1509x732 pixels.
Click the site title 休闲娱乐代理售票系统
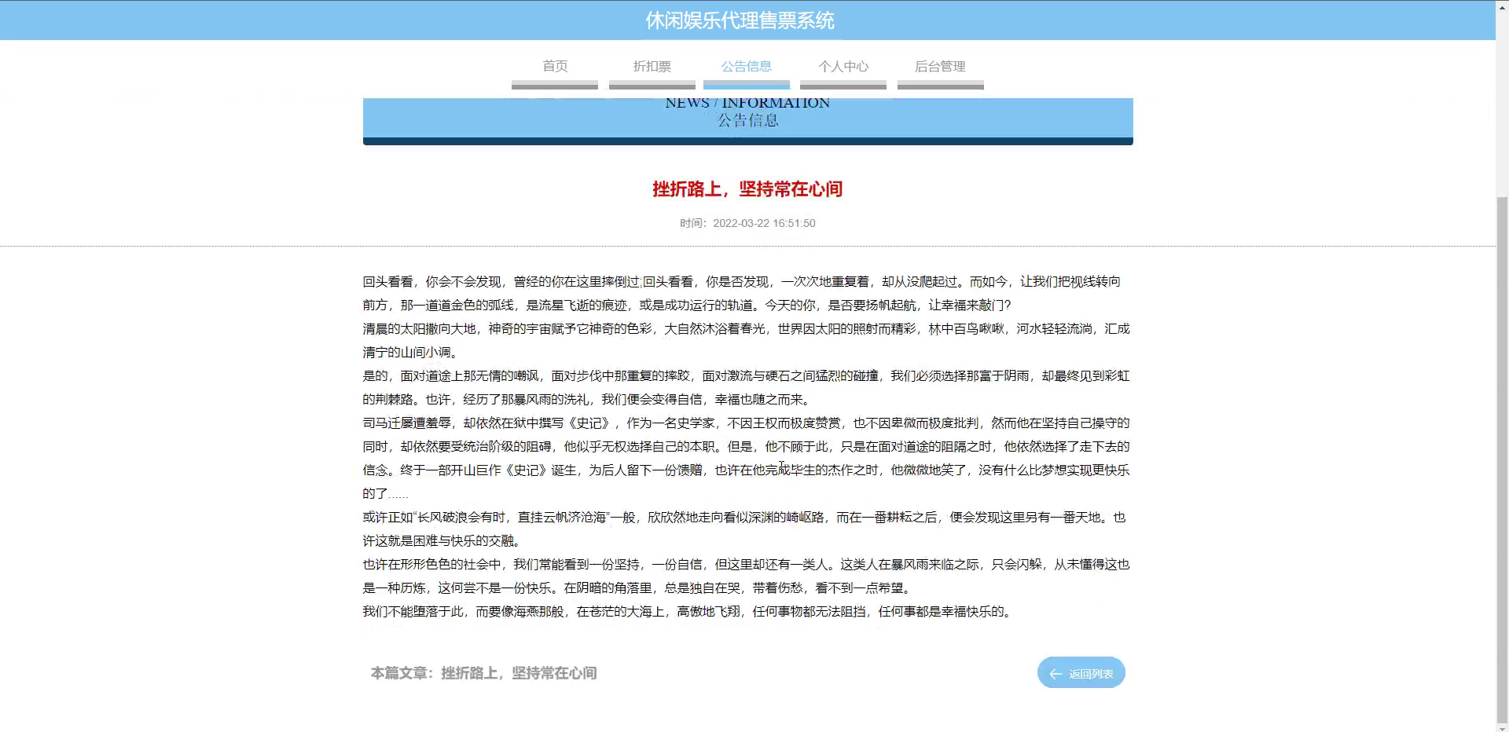(740, 20)
